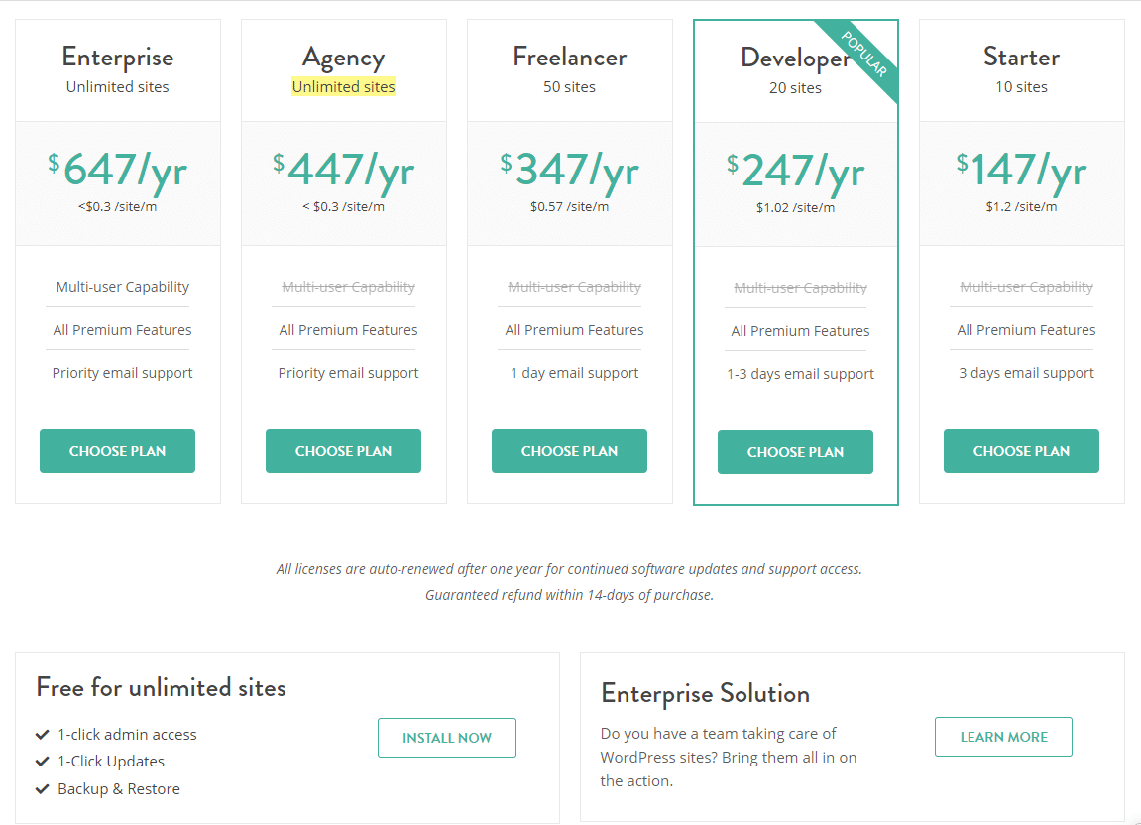Click the highlighted Unlimited sites text under Agency

coord(343,87)
